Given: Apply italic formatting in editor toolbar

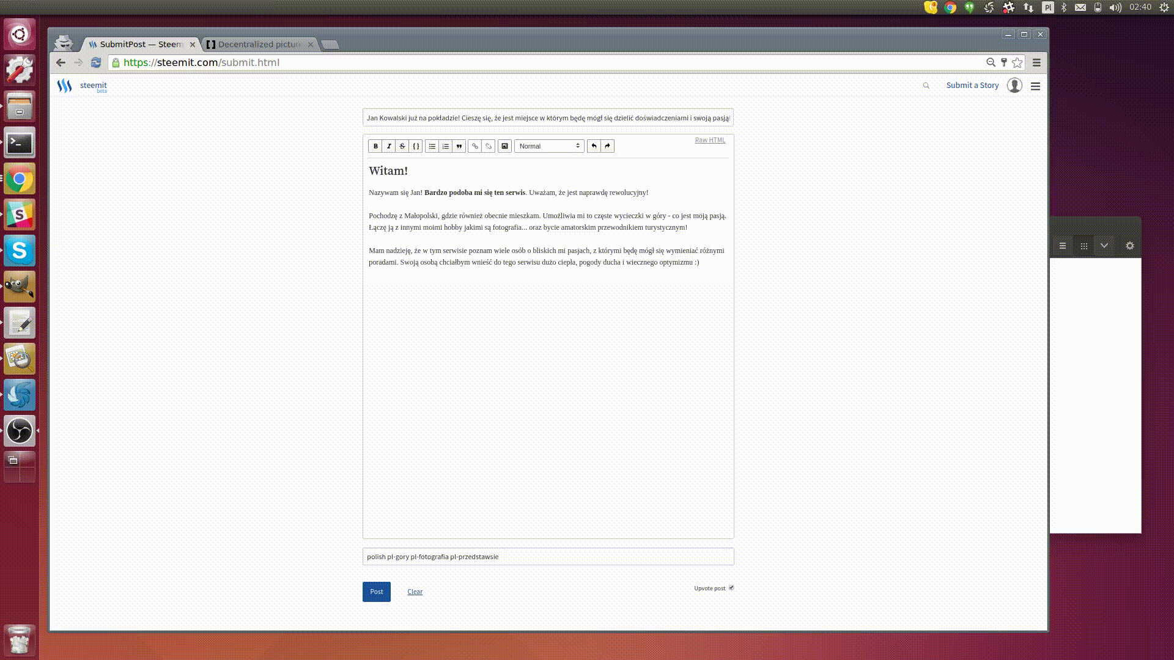Looking at the screenshot, I should (x=389, y=146).
